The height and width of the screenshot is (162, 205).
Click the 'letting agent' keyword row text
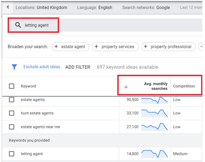(x=32, y=154)
